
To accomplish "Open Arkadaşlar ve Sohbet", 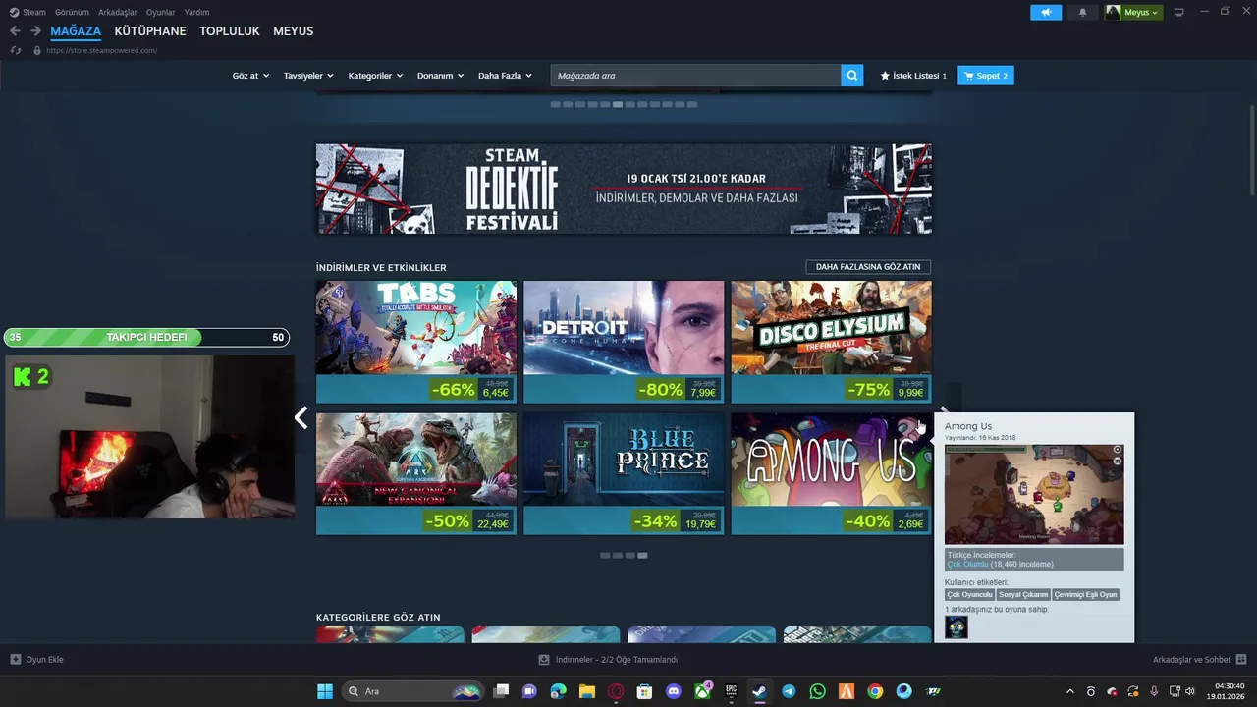I will coord(1199,659).
